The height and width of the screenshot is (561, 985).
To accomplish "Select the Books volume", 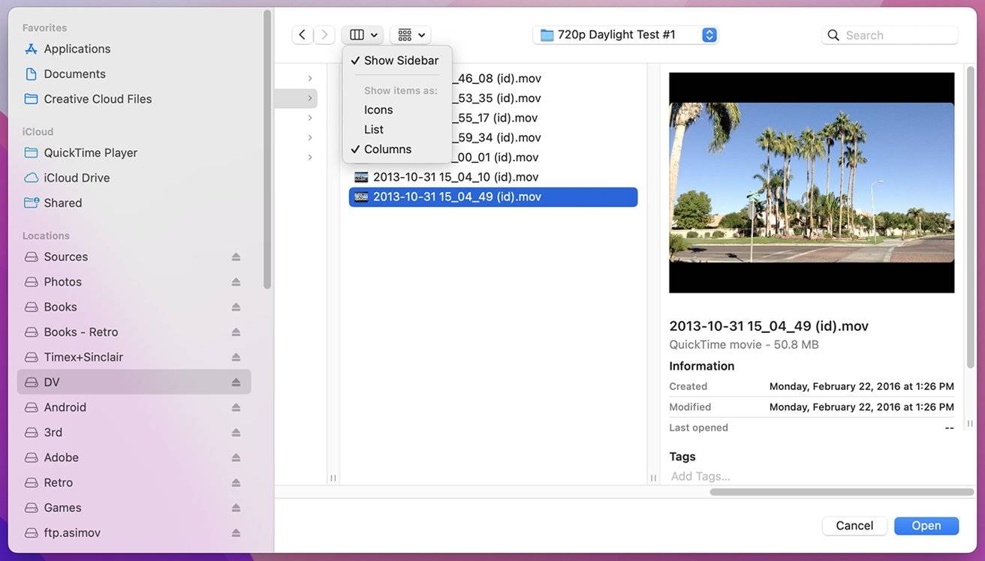I will click(134, 307).
